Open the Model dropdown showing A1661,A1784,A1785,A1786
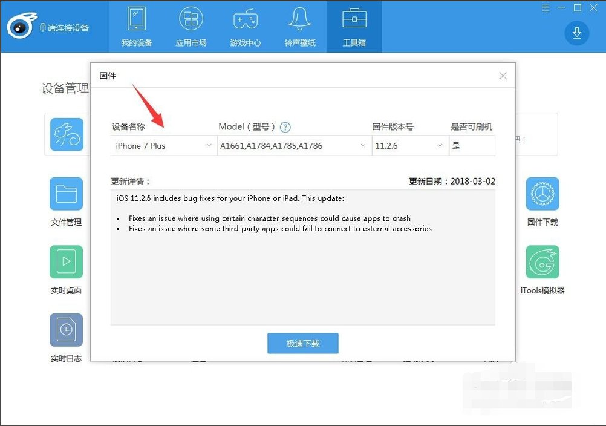Viewport: 606px width, 426px height. tap(363, 146)
